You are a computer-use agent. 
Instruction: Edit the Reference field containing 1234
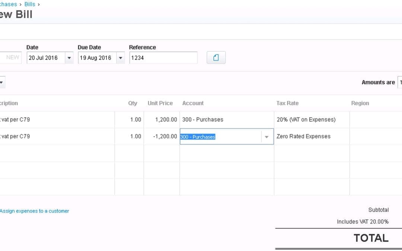pos(163,58)
